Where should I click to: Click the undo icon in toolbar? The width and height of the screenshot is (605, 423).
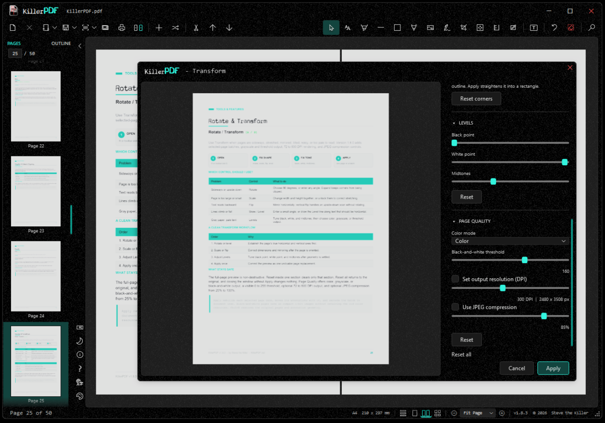click(x=555, y=28)
